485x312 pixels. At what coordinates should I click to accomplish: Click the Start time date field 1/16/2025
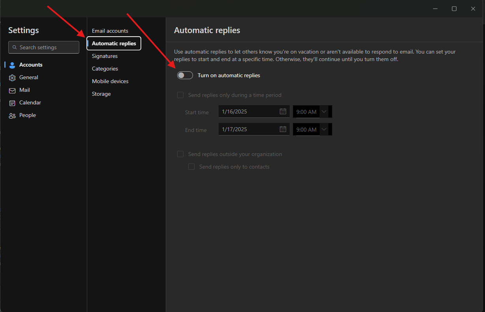(249, 111)
